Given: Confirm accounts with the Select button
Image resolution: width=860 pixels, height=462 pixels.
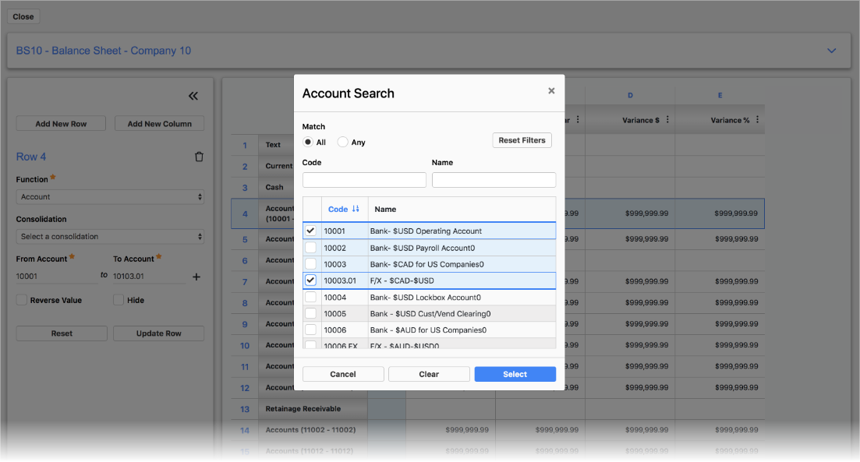Looking at the screenshot, I should coord(515,373).
